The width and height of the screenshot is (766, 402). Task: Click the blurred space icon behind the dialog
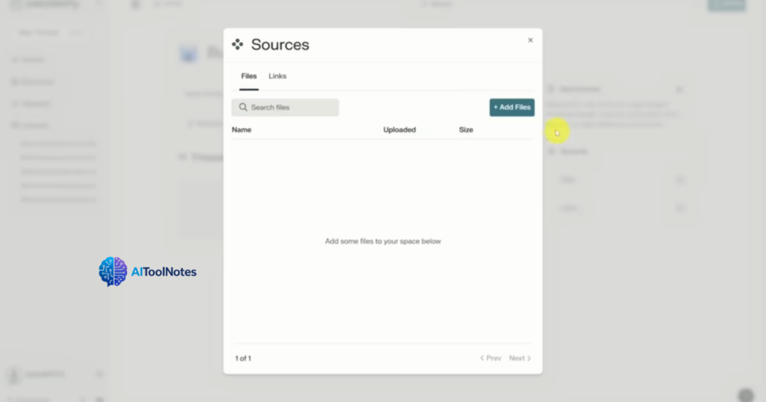pos(189,54)
